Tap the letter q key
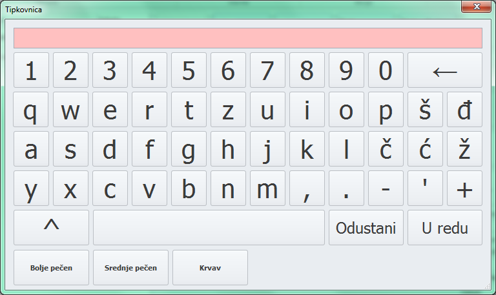The width and height of the screenshot is (496, 295). tap(31, 109)
